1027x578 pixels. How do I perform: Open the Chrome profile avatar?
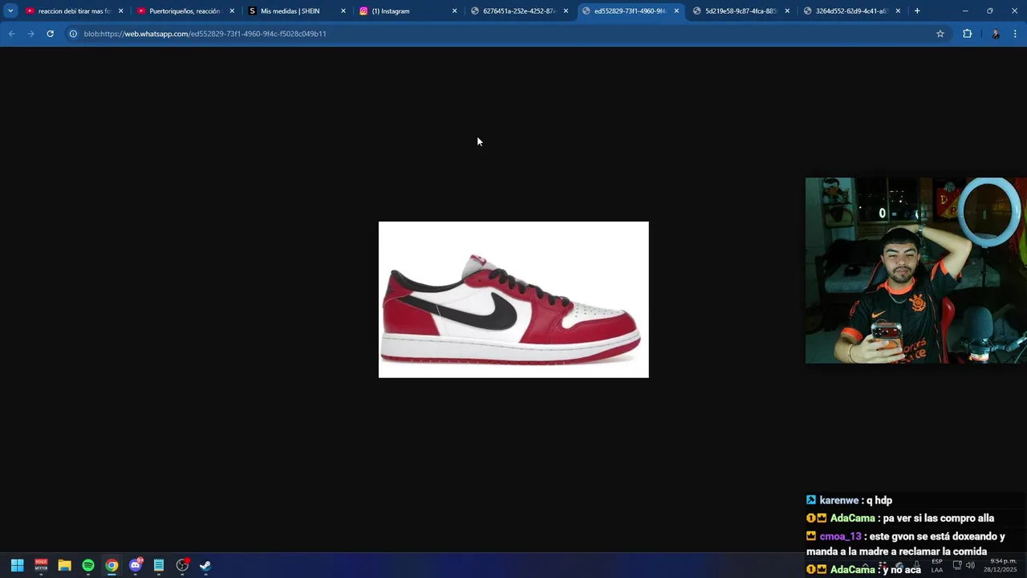[996, 34]
